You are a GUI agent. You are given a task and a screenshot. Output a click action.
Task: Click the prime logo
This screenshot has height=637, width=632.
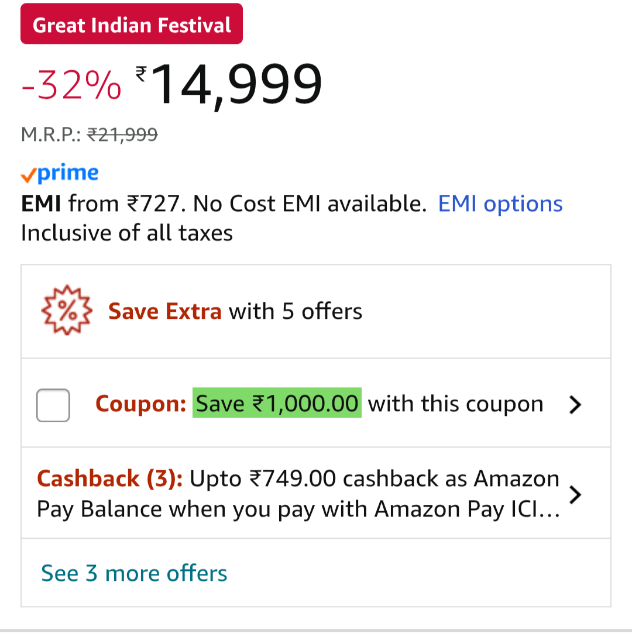tap(68, 174)
